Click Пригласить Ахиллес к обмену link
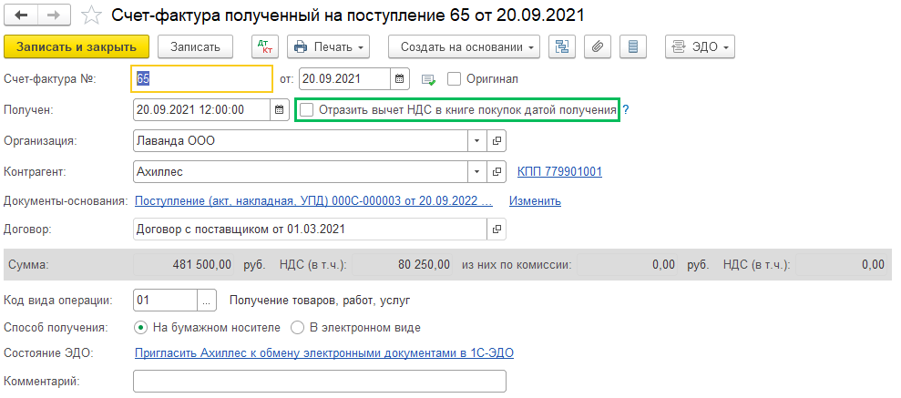901x398 pixels. pos(324,353)
